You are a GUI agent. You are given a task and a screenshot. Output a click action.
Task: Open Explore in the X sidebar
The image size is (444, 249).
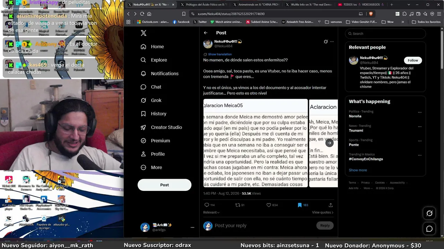(154, 60)
